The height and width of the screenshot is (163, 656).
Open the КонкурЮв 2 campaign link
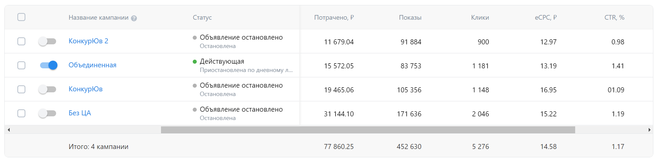[x=88, y=41]
